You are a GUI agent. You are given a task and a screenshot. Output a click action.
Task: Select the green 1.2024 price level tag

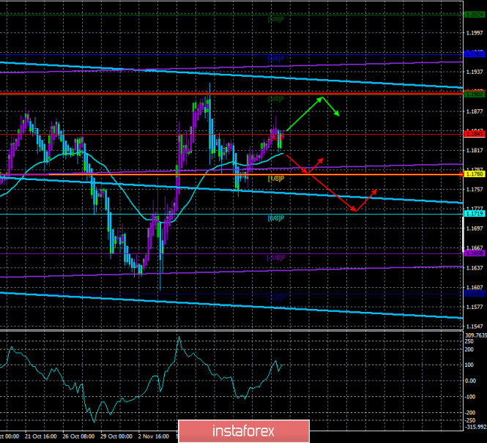[475, 15]
